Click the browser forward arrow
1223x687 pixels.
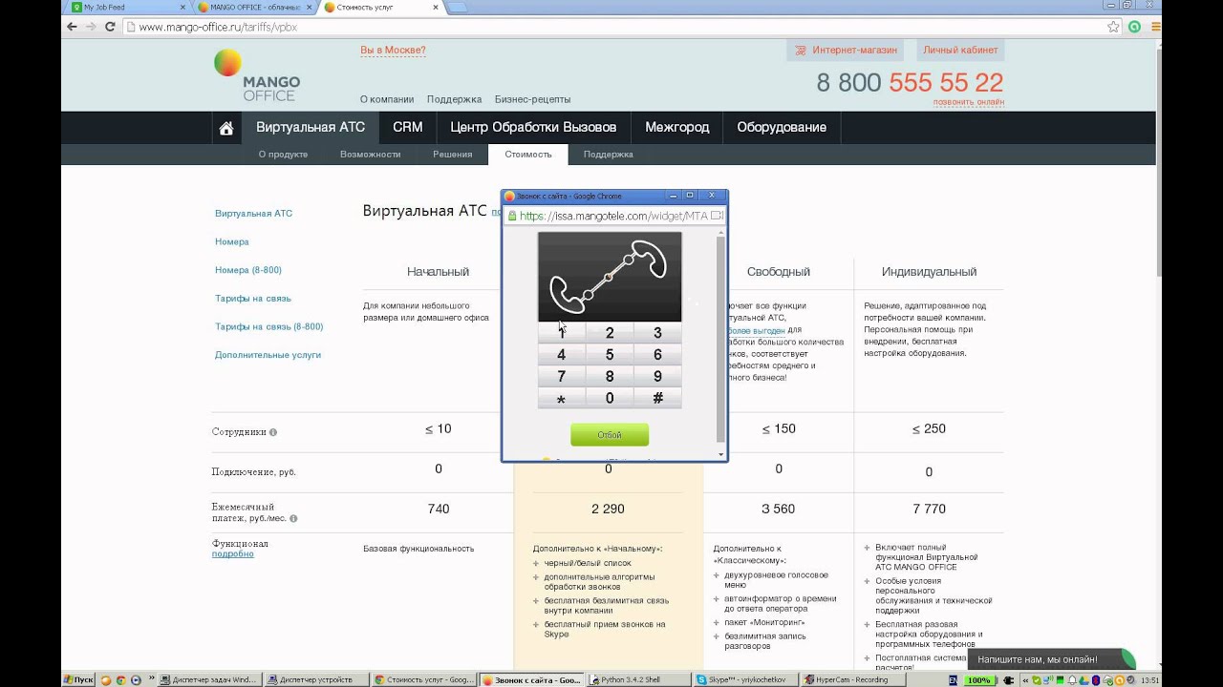tap(91, 27)
